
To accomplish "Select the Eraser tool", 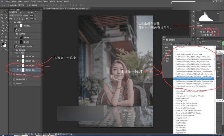I will (2, 27).
